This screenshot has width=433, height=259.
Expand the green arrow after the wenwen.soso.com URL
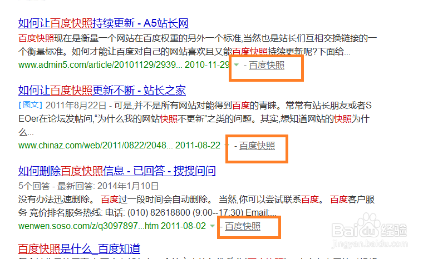click(x=212, y=226)
